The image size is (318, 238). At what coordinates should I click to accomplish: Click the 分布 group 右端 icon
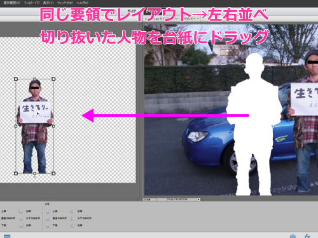(x=73, y=225)
